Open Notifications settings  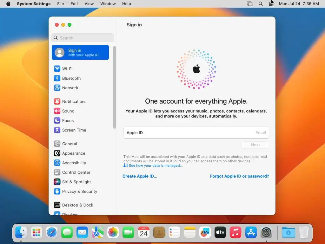click(x=80, y=101)
